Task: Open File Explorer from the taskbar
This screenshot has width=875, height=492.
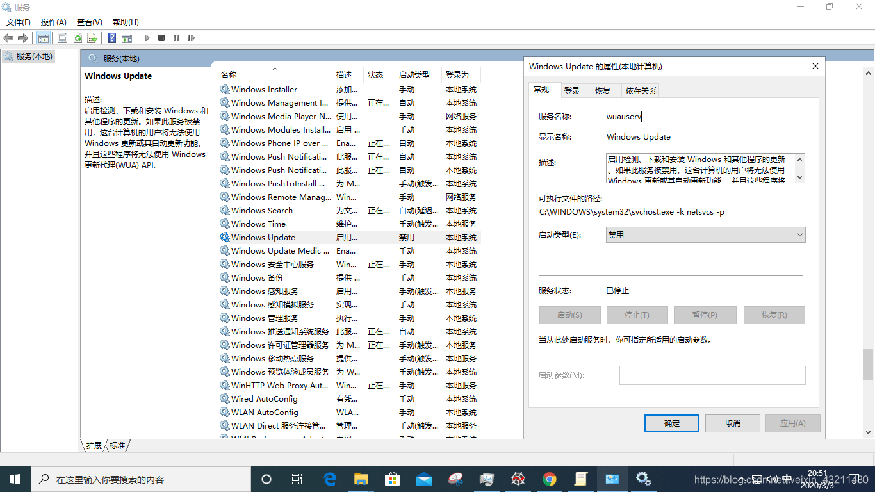Action: point(361,479)
